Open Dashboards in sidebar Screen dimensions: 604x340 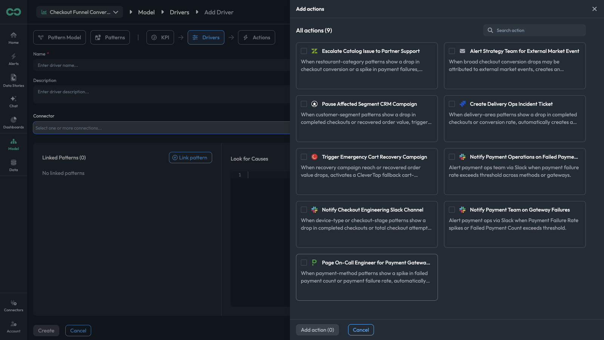(x=14, y=123)
